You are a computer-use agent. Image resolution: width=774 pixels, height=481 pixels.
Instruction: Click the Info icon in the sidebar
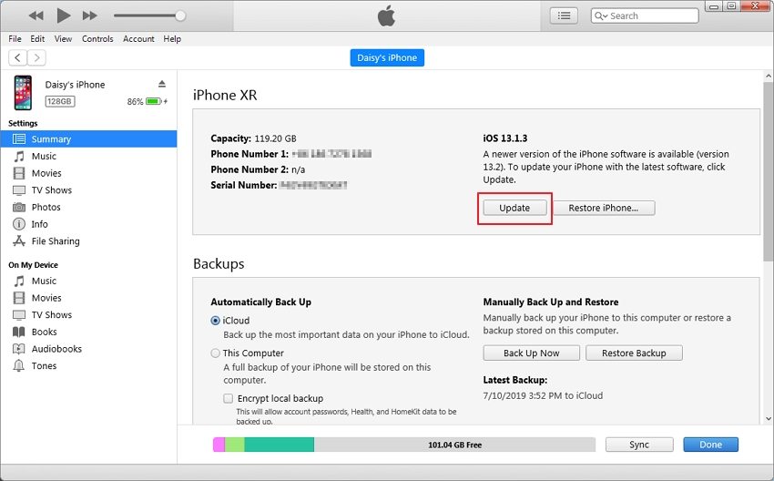point(19,224)
